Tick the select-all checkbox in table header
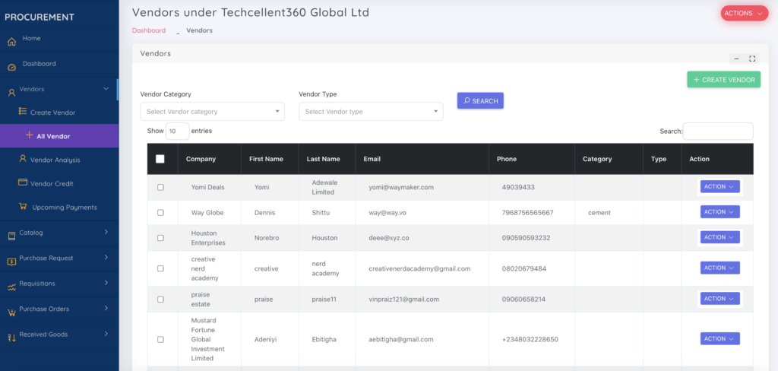778x371 pixels. tap(160, 159)
